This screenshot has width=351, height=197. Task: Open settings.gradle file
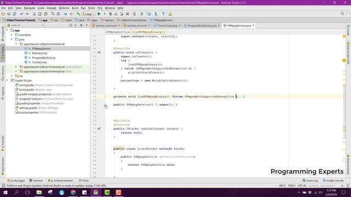click(x=28, y=108)
